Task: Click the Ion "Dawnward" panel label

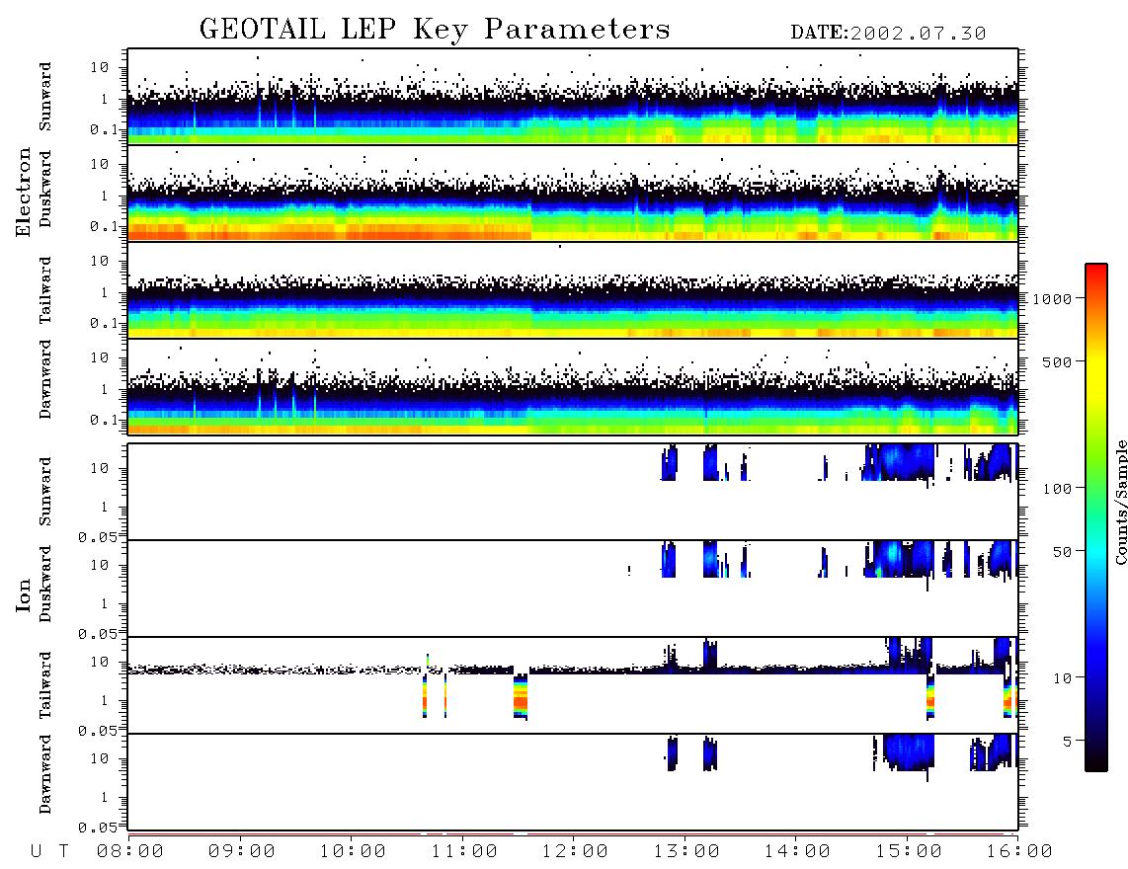Action: (45, 775)
